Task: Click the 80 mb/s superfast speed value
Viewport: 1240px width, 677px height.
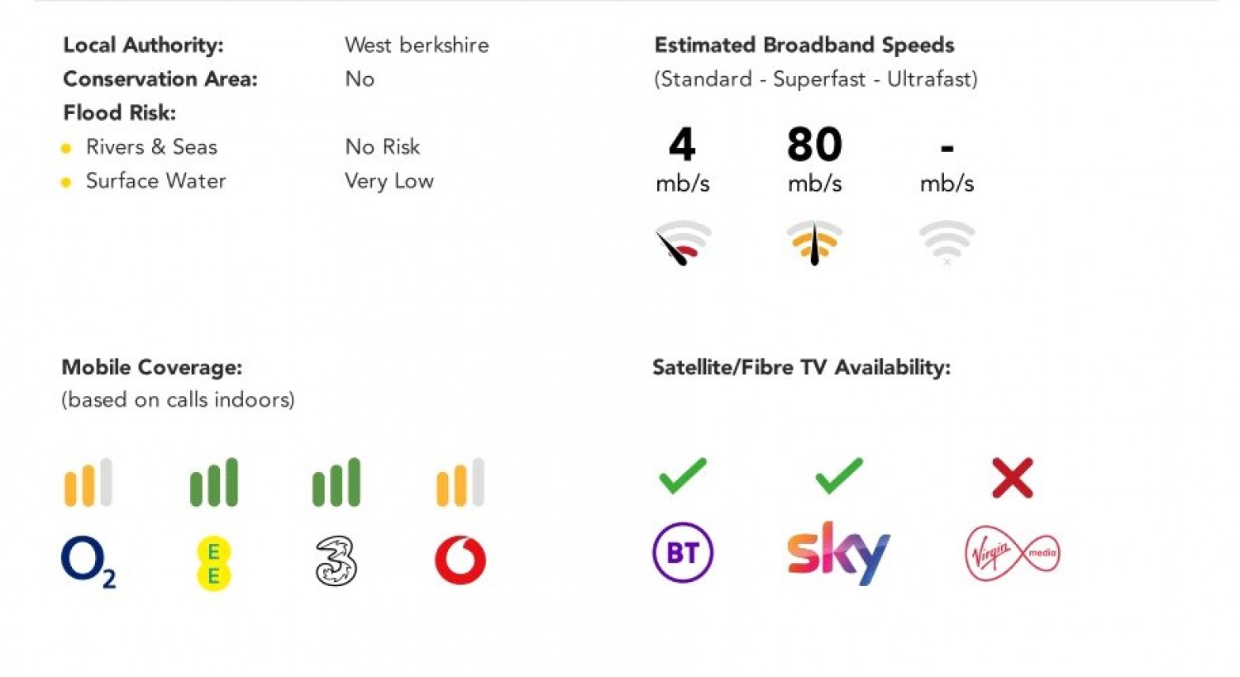Action: (814, 159)
